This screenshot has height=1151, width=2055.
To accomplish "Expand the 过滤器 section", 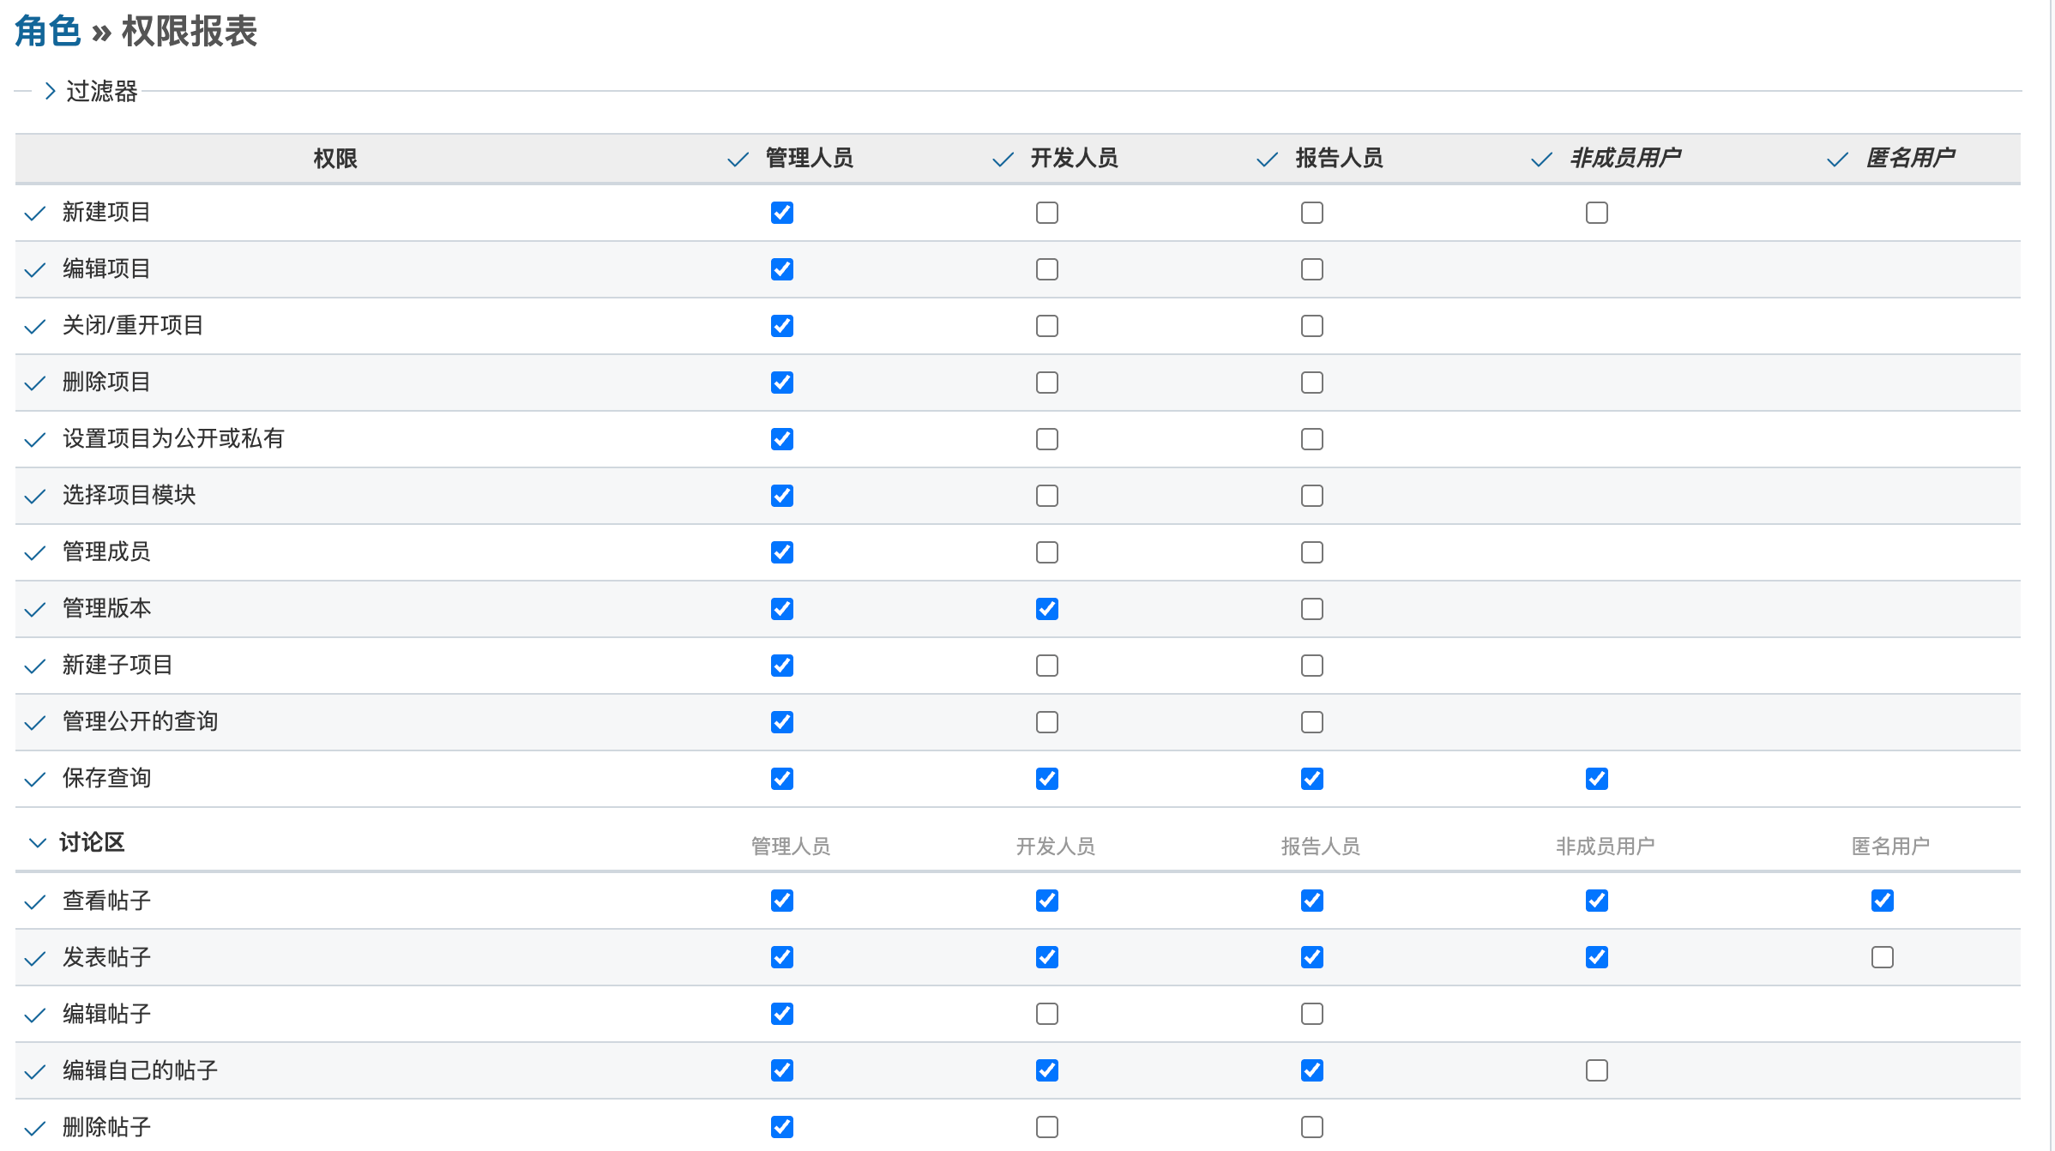I will click(x=91, y=91).
